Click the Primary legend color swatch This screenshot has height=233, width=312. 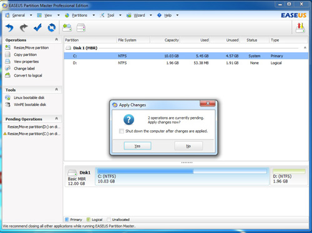pos(67,219)
